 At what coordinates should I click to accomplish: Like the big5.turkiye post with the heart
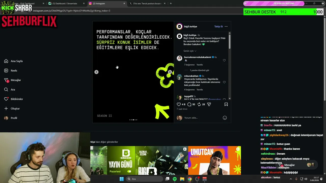coord(179,104)
